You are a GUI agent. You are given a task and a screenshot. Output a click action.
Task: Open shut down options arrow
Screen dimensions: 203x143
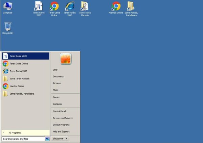(x=67, y=139)
